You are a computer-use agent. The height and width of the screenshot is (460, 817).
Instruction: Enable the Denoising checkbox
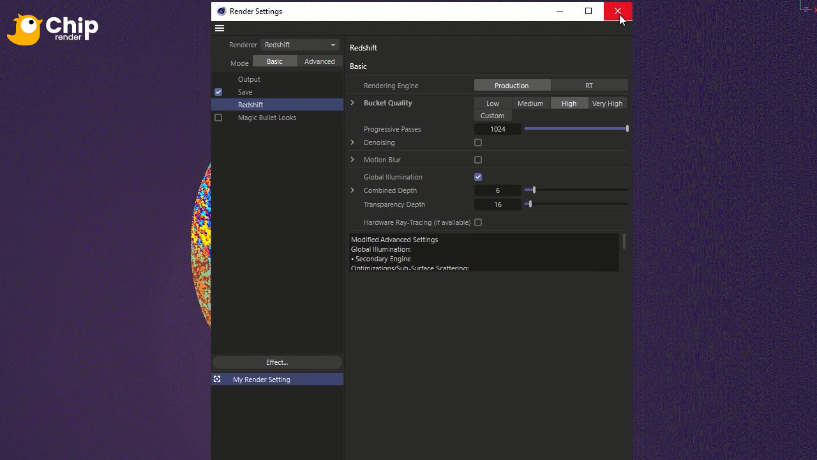click(x=478, y=142)
